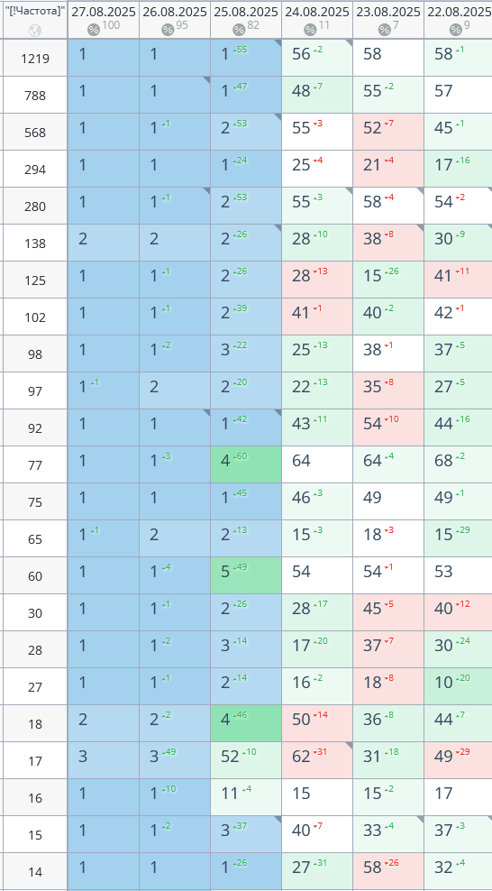Image resolution: width=492 pixels, height=891 pixels.
Task: Select the green cell with position 5 +49
Action: [246, 575]
